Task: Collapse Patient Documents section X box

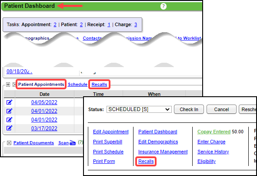Action: tap(9, 143)
